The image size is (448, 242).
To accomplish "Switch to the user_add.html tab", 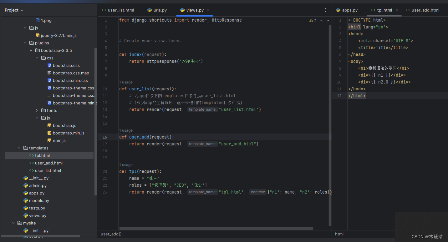I will [425, 10].
